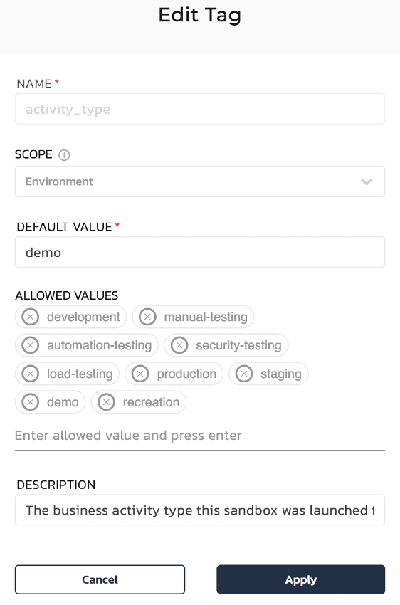
Task: Delete the automation-testing chip
Action: pos(30,345)
